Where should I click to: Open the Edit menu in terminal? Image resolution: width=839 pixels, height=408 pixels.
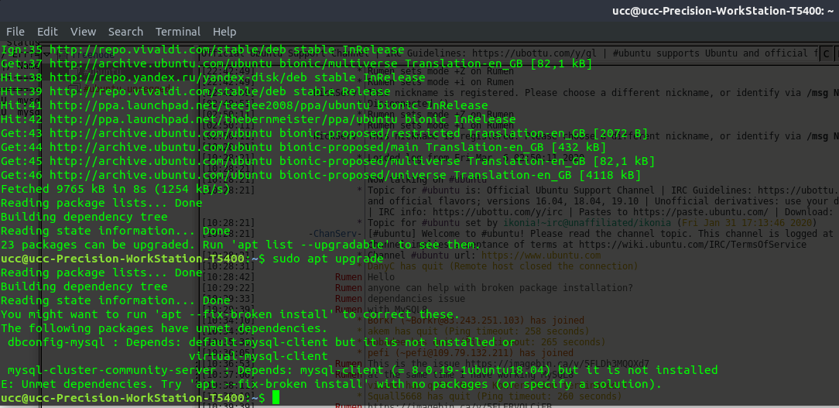coord(47,32)
